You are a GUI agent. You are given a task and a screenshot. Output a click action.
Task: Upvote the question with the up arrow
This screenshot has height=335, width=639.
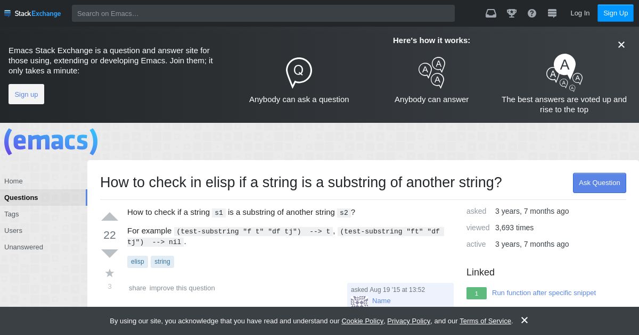tap(110, 216)
